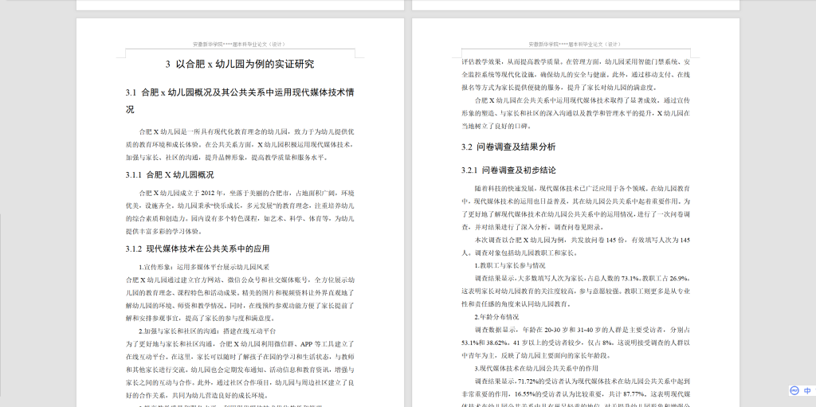Click the line "2.加强与家长和社区的沟通：搭建在线互动平台"
Screen dimensions: 816x407
pyautogui.click(x=207, y=331)
